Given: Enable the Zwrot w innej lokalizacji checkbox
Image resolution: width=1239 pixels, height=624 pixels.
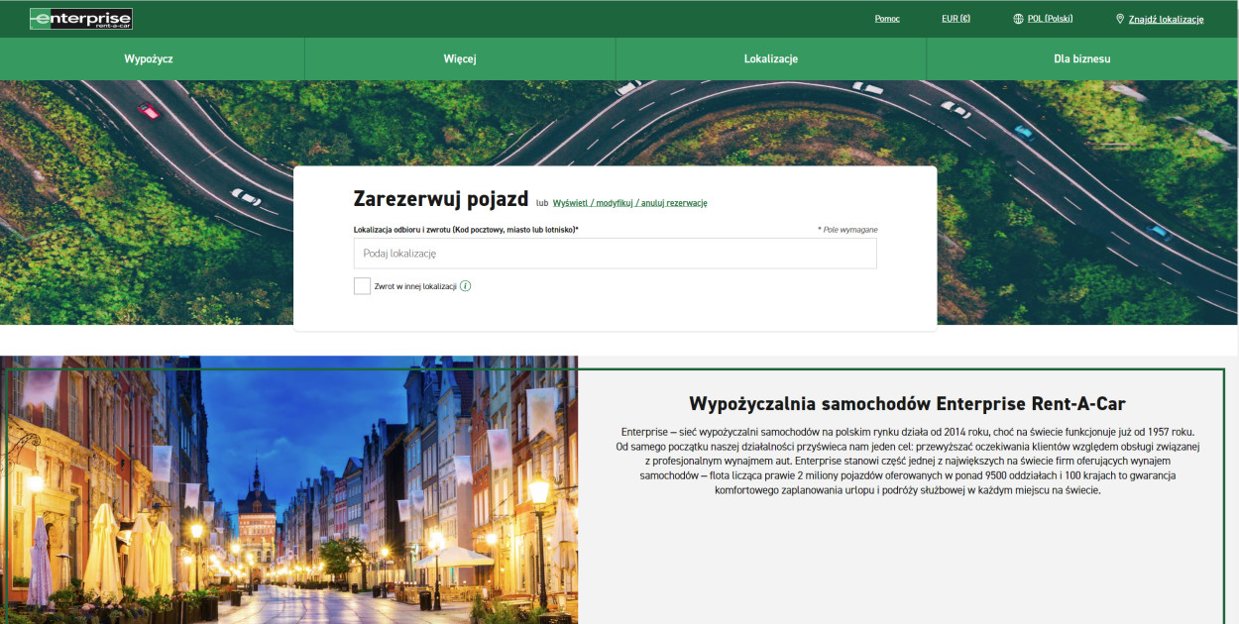Looking at the screenshot, I should [362, 286].
